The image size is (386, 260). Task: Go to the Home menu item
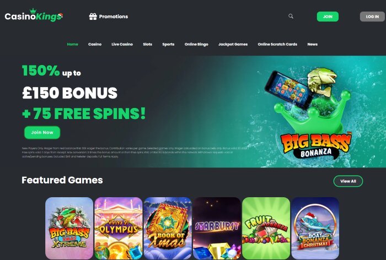point(72,44)
